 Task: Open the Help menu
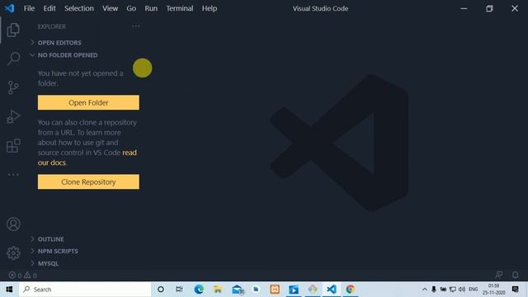click(209, 8)
